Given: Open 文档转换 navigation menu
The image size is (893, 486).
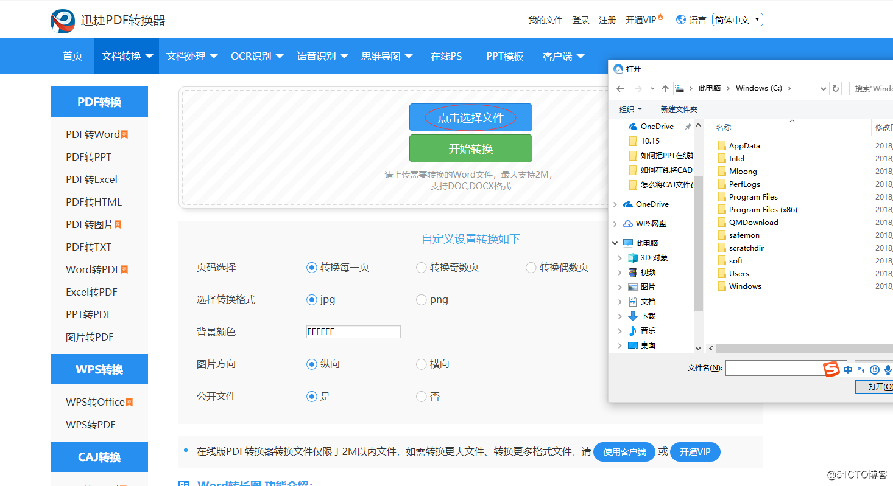Looking at the screenshot, I should pyautogui.click(x=127, y=56).
